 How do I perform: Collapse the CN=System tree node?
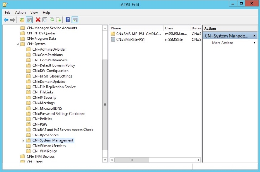click(18, 44)
